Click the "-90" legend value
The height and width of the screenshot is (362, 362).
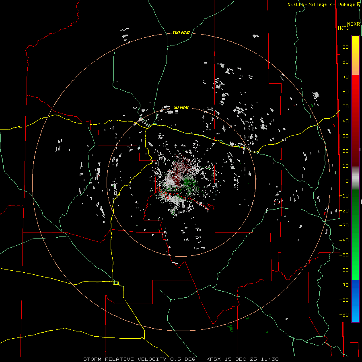(x=344, y=315)
